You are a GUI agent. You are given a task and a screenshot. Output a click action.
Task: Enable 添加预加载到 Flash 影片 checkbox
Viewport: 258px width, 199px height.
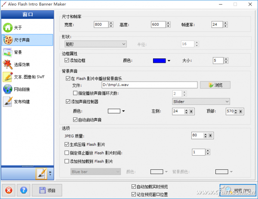[67, 161]
